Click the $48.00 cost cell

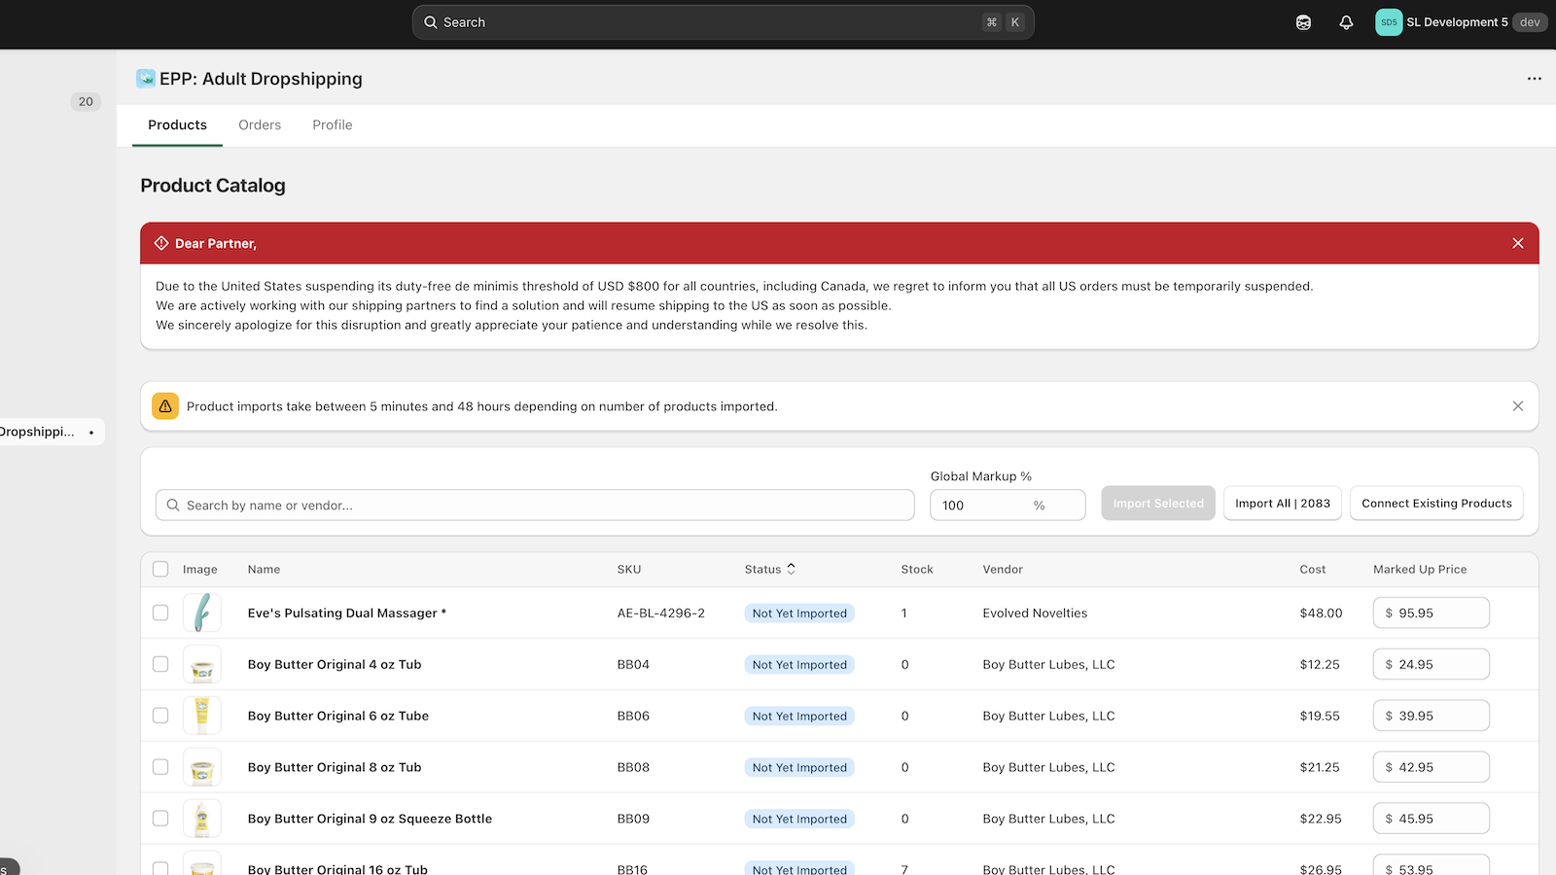1321,613
